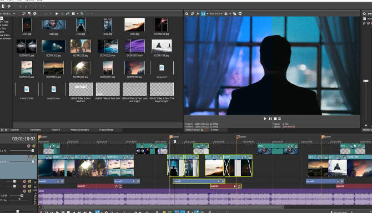Open Master Bus properties gear icon
Screen dimensions: 372x213
(x=364, y=14)
